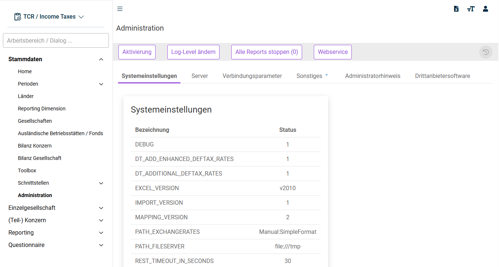
Task: Open Gesellschaften in the sidebar
Action: 35,121
